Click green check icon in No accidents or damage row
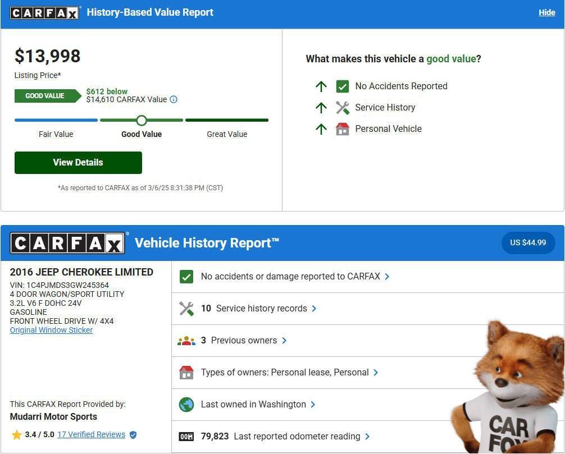This screenshot has height=454, width=565. (x=186, y=277)
